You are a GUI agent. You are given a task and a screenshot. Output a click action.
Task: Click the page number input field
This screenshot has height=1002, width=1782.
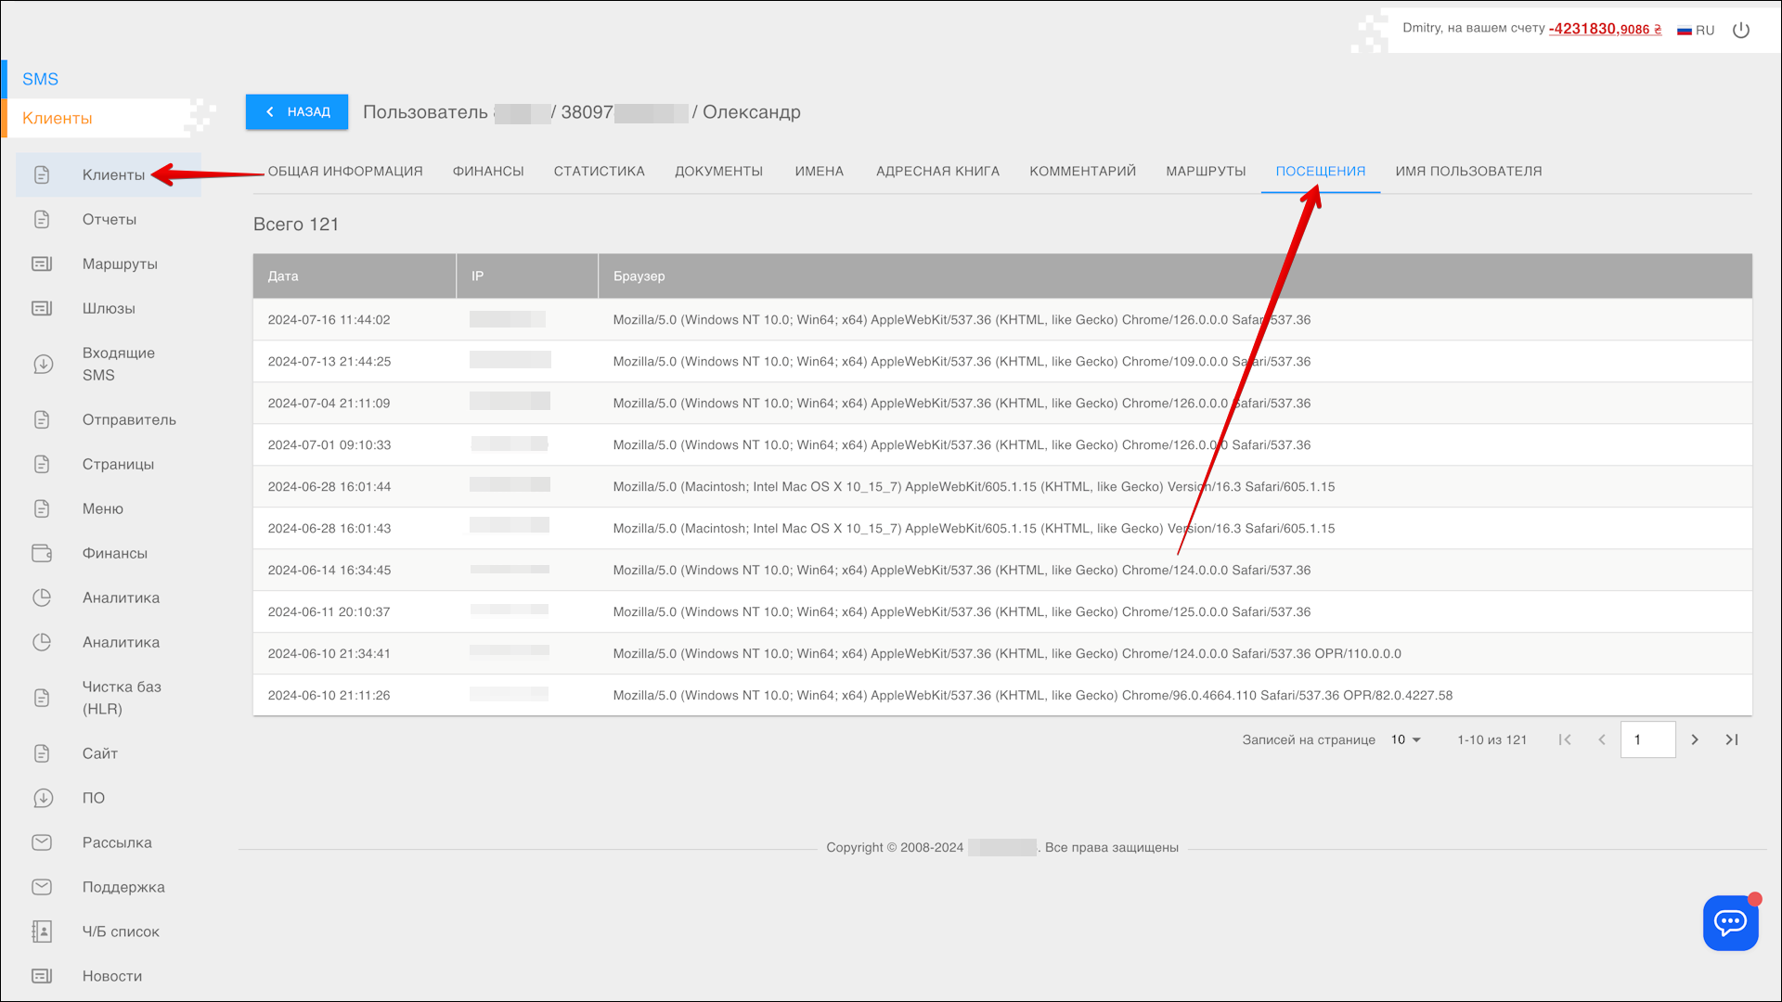(1647, 739)
